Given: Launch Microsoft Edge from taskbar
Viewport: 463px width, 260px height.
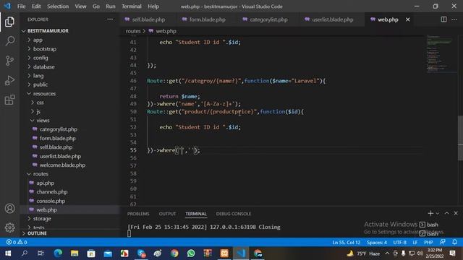Looking at the screenshot, I should [x=58, y=253].
